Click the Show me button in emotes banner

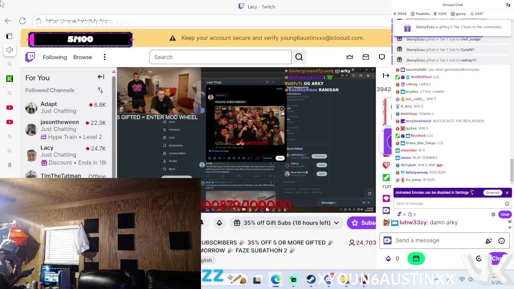tap(492, 193)
